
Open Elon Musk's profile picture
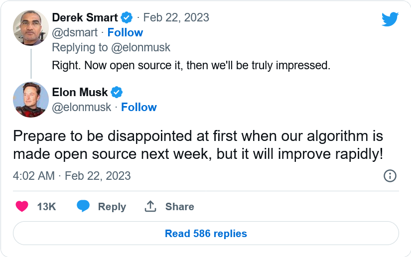(31, 100)
